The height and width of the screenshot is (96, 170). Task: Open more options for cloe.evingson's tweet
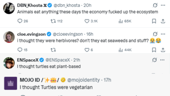(x=163, y=34)
